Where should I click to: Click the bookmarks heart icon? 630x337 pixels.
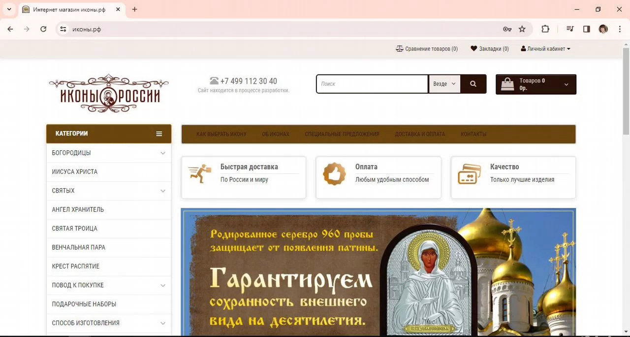point(474,49)
